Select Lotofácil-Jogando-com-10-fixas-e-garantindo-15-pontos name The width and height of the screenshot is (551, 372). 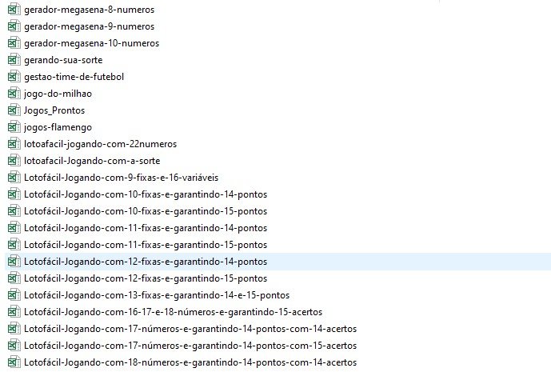pyautogui.click(x=146, y=211)
